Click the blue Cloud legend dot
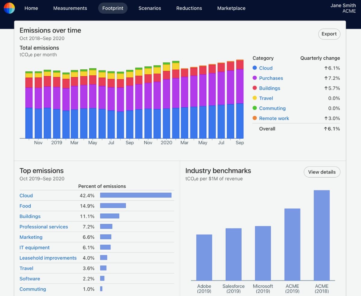 255,68
